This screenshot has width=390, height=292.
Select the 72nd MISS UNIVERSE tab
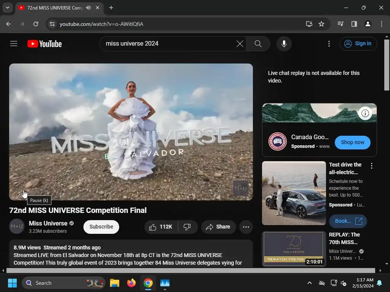click(55, 8)
